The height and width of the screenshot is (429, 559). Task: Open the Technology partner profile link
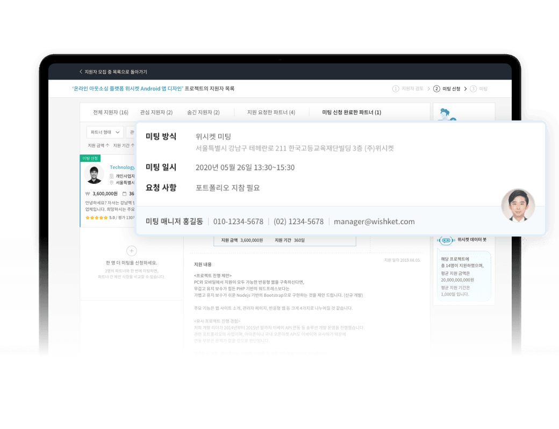[x=123, y=167]
